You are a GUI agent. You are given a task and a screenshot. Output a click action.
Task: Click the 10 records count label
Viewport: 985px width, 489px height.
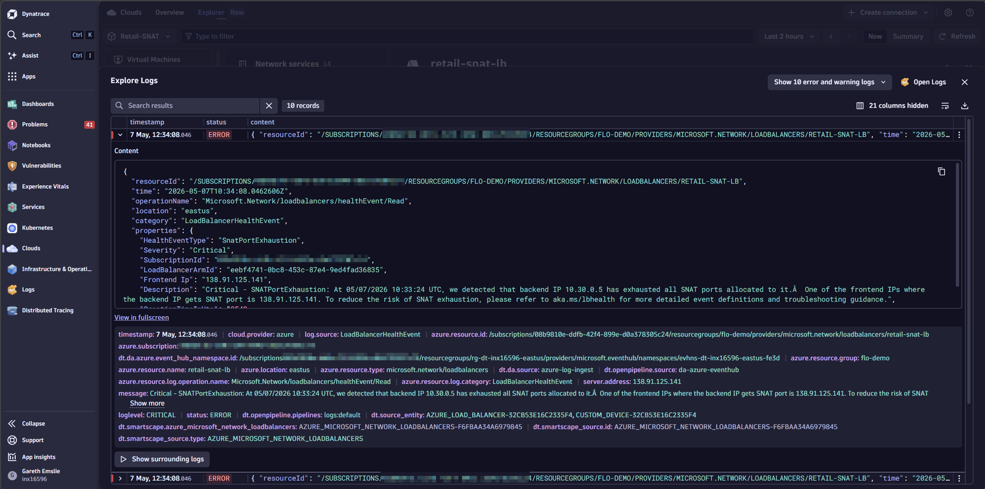[x=303, y=106]
